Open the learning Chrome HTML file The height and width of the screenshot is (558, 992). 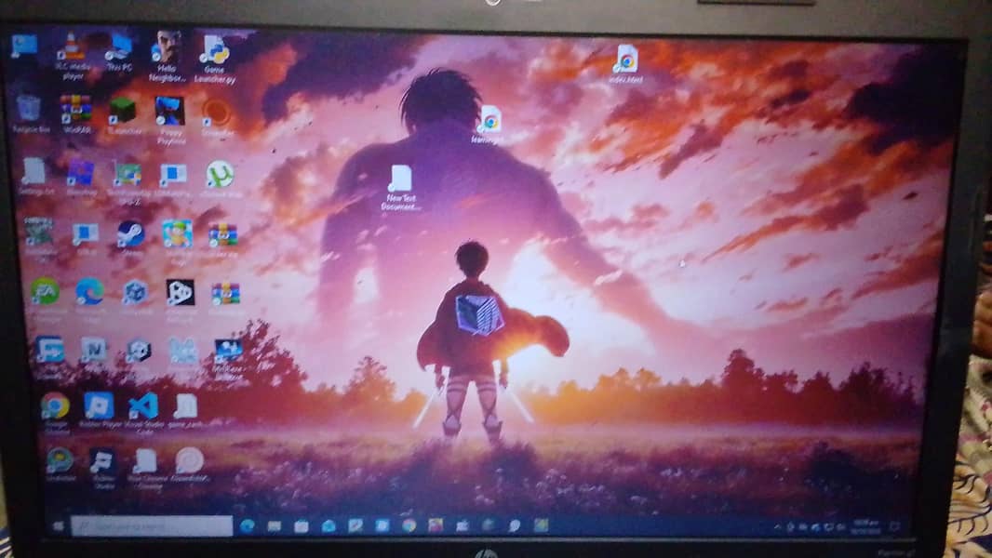coord(489,125)
